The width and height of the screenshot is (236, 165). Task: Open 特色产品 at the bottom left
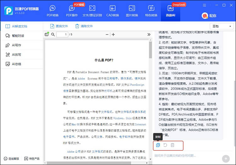[32, 159]
